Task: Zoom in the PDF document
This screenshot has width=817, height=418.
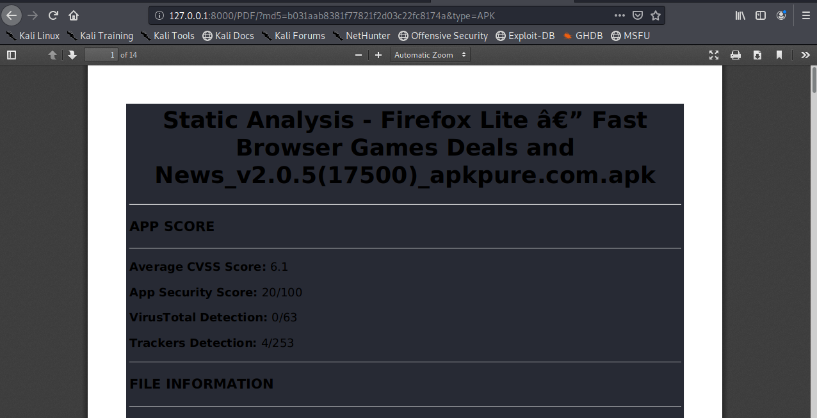Action: click(378, 55)
